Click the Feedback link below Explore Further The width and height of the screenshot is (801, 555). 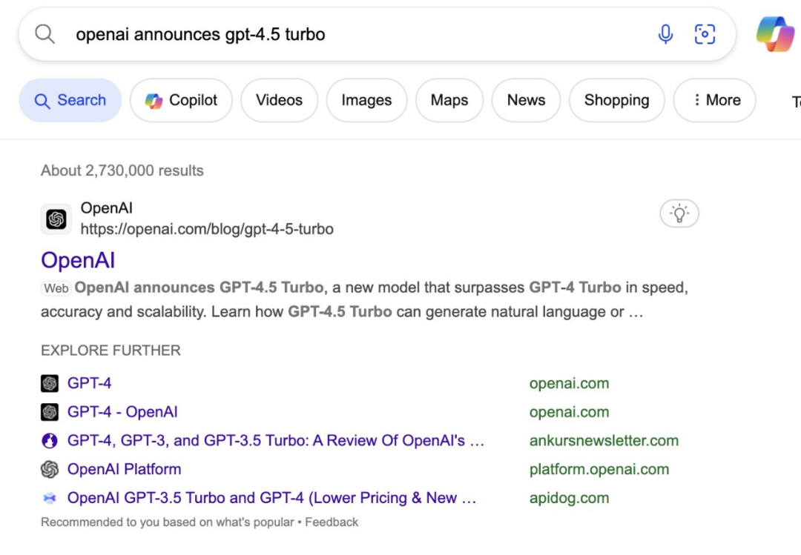pyautogui.click(x=332, y=522)
